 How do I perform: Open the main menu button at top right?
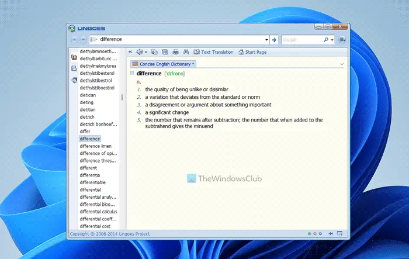click(x=342, y=40)
